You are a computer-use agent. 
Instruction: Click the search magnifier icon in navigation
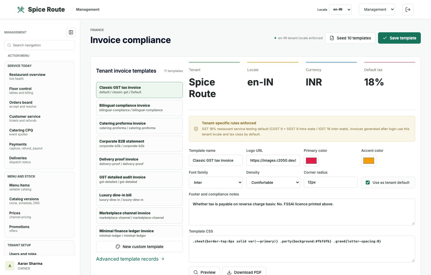coord(9,45)
